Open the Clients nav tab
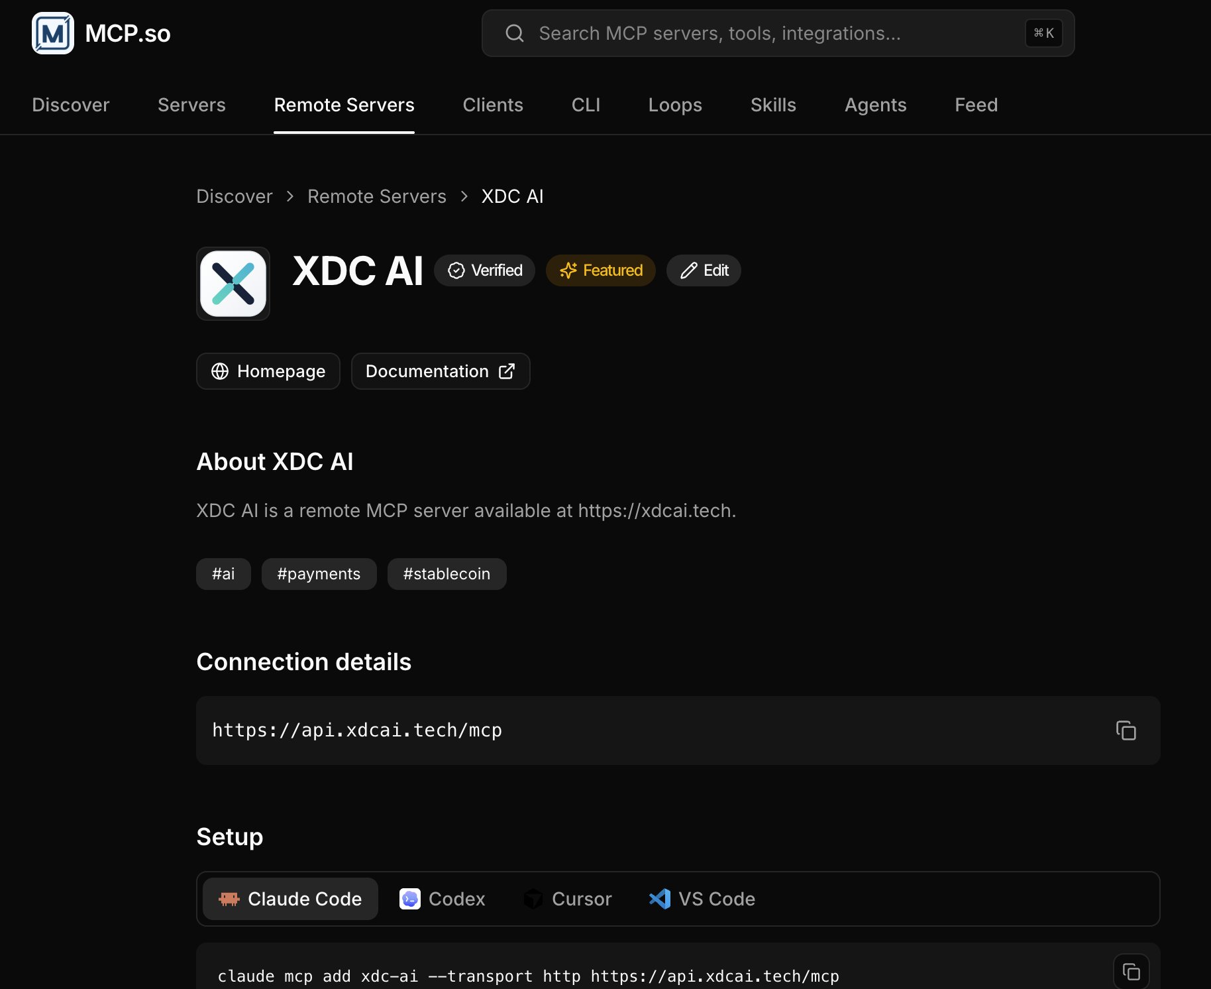Viewport: 1211px width, 989px height. pyautogui.click(x=493, y=105)
